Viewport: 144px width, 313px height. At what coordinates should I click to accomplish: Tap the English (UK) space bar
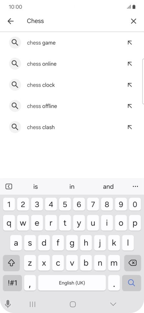coord(72,283)
